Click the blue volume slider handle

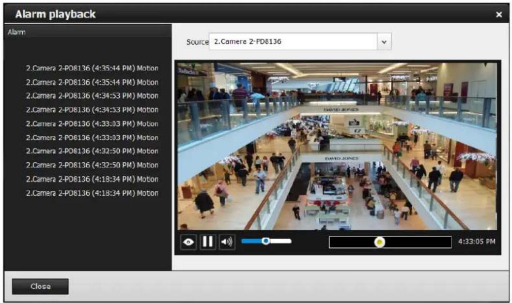(266, 241)
